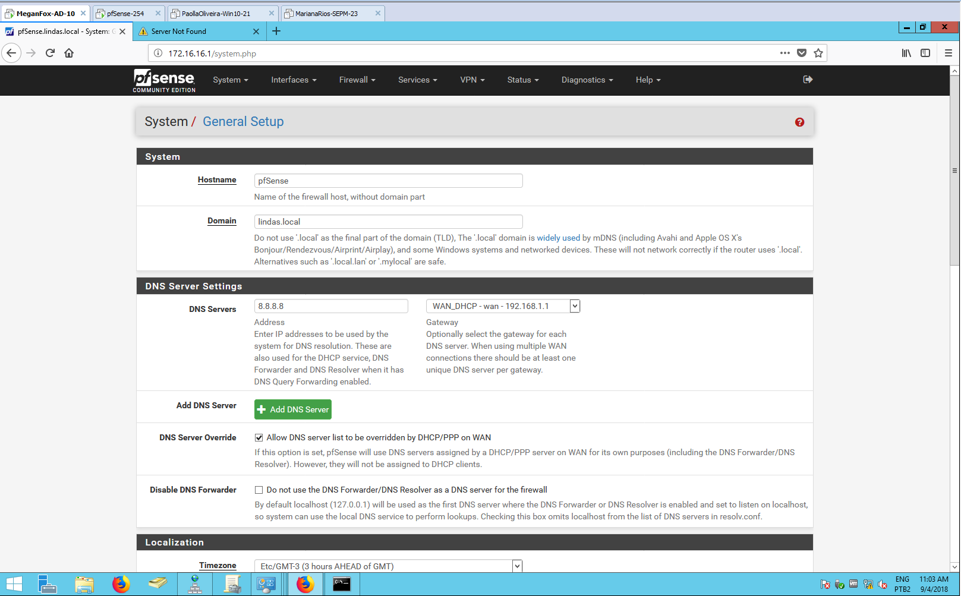
Task: Click into the Hostname input field
Action: coord(388,181)
